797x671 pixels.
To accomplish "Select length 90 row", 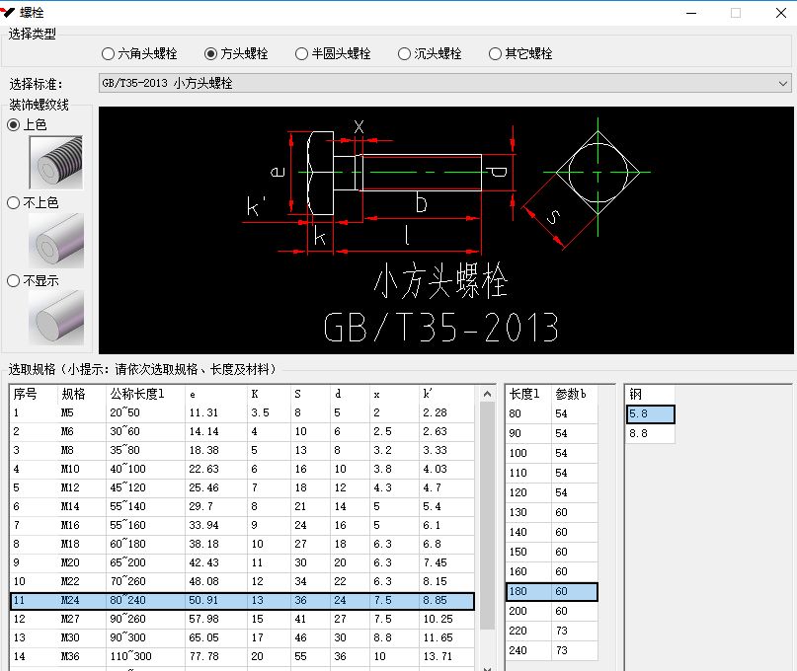I will coord(552,434).
